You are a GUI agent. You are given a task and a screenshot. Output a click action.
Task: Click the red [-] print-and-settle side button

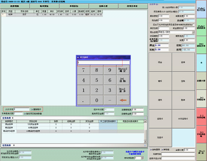pyautogui.click(x=201, y=117)
